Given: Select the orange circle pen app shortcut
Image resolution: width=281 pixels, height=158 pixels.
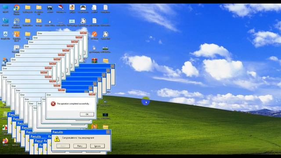Looking at the screenshot, I should click(94, 34).
